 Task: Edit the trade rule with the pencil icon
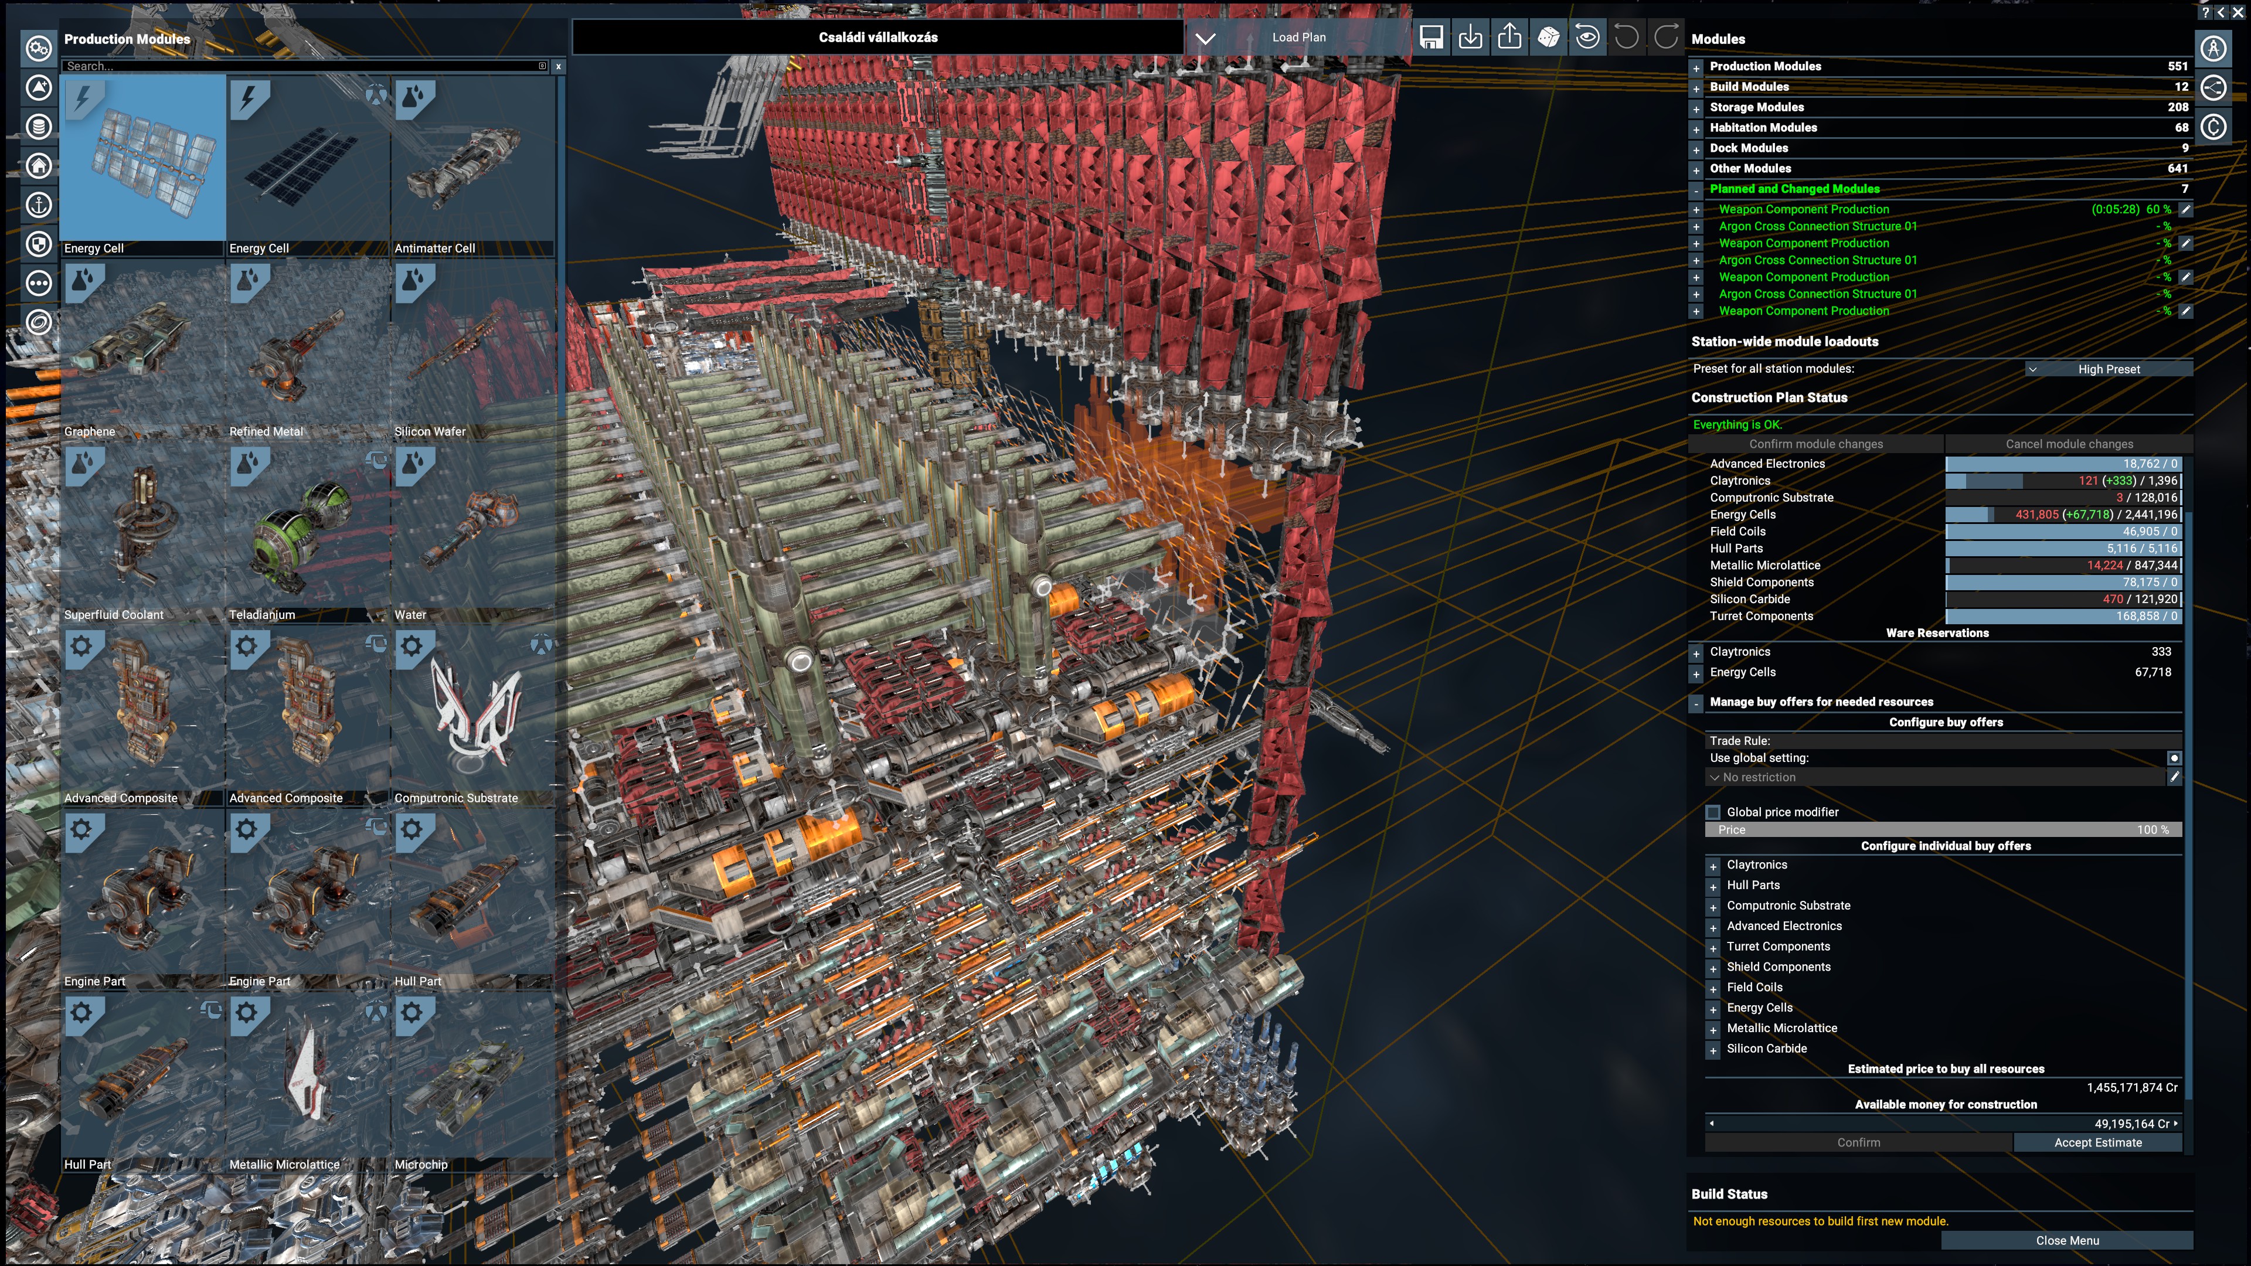click(x=2174, y=777)
